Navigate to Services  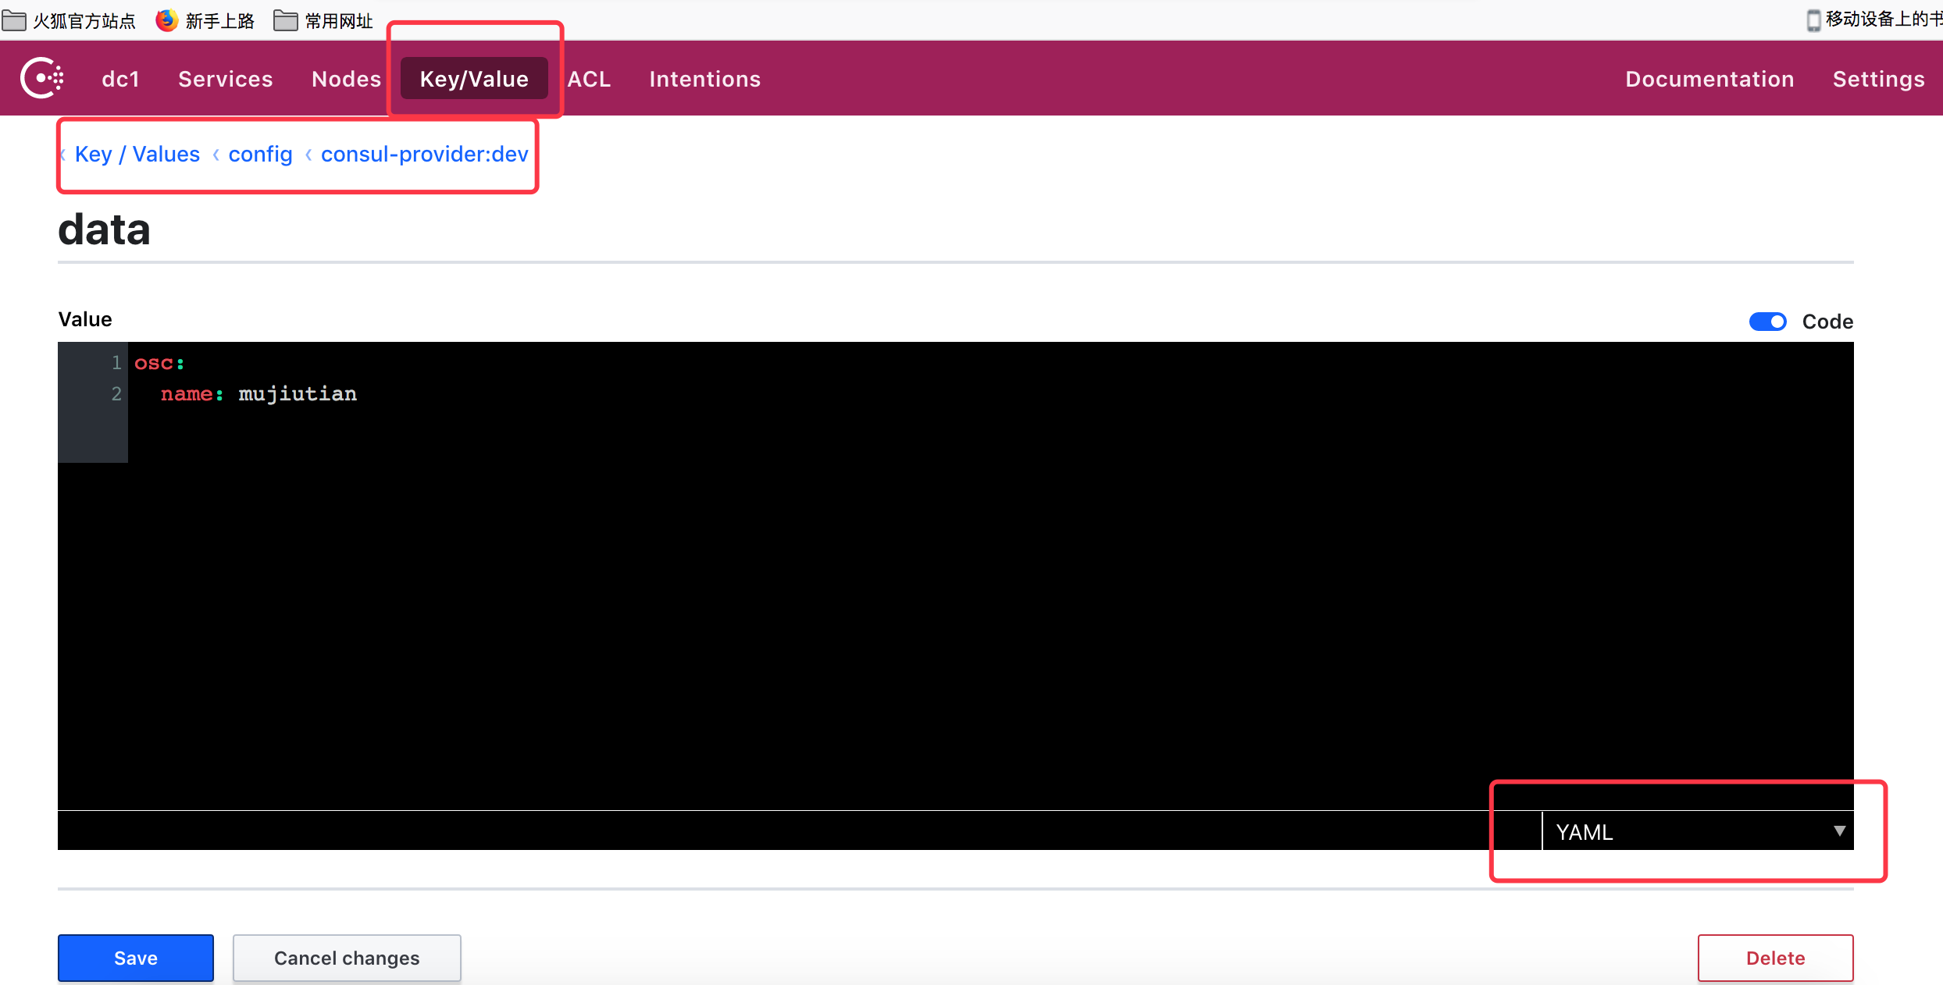[225, 78]
